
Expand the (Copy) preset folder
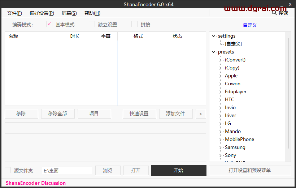(x=220, y=68)
